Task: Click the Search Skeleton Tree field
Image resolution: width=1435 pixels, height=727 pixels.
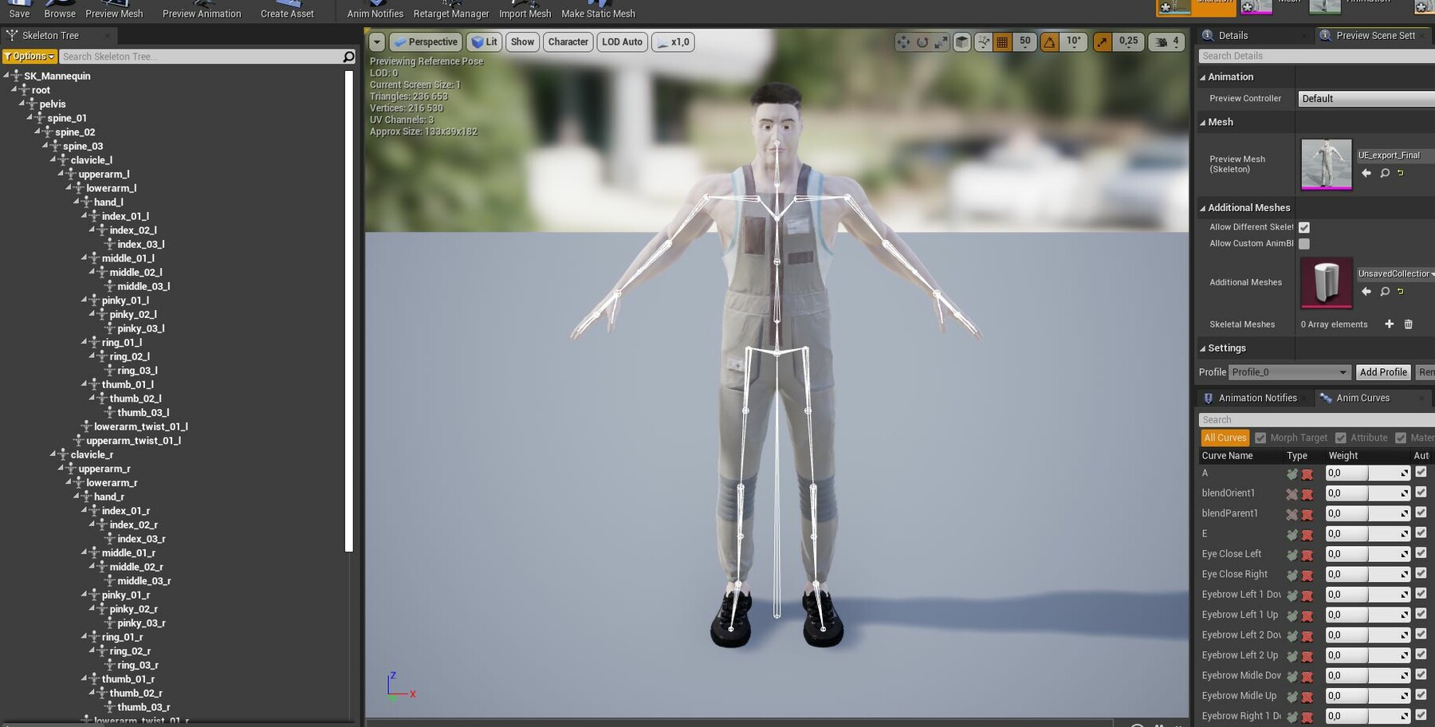Action: (199, 56)
